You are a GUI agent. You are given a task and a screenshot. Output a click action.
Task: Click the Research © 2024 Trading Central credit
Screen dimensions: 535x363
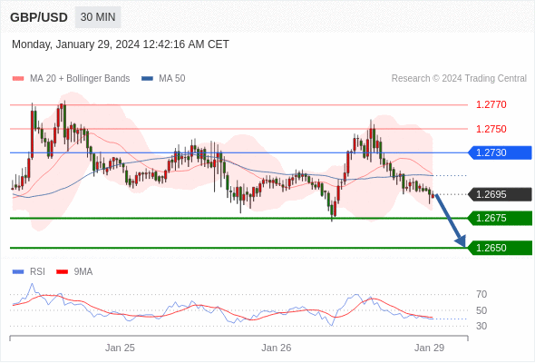(x=459, y=79)
